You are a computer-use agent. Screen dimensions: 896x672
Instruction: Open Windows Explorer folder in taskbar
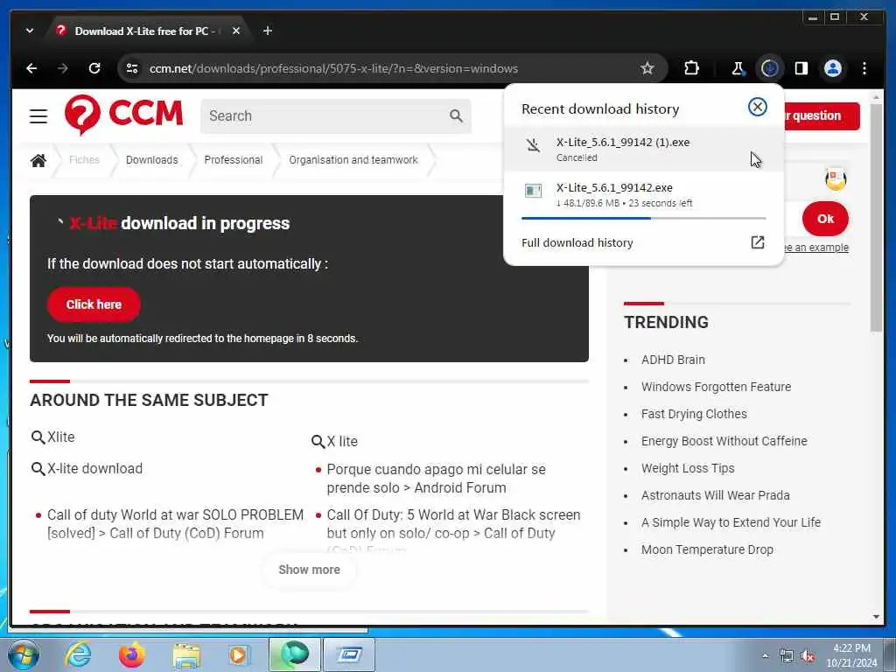186,655
